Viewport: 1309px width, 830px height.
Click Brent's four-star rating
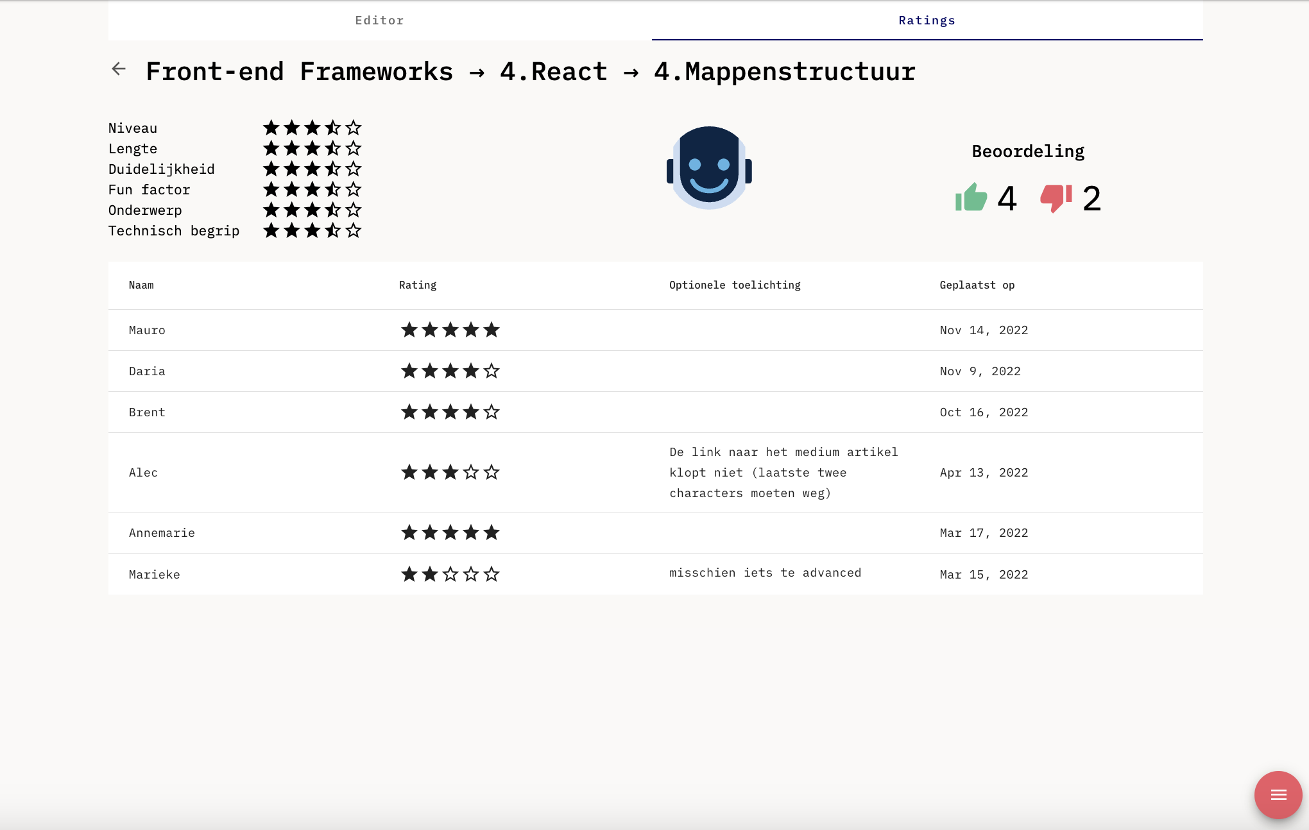(450, 412)
